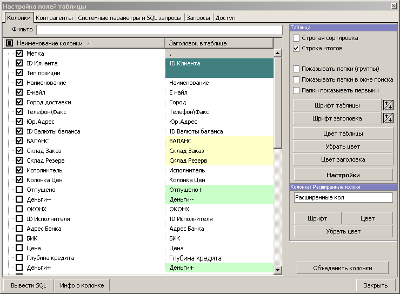Check the Цена column checkbox

pos(19,248)
